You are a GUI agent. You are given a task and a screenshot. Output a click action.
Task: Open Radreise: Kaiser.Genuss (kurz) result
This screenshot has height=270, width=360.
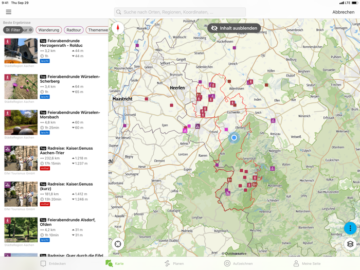[54, 196]
